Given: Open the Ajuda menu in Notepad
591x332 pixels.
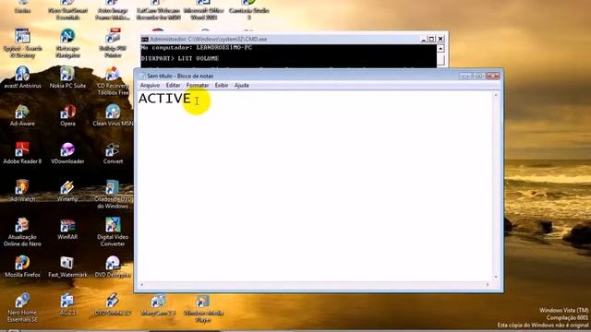Looking at the screenshot, I should [242, 86].
